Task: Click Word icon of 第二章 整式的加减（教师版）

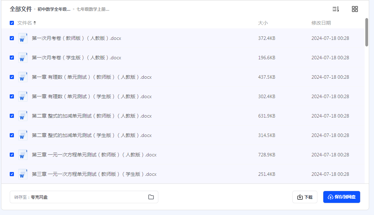Action: tap(23, 116)
